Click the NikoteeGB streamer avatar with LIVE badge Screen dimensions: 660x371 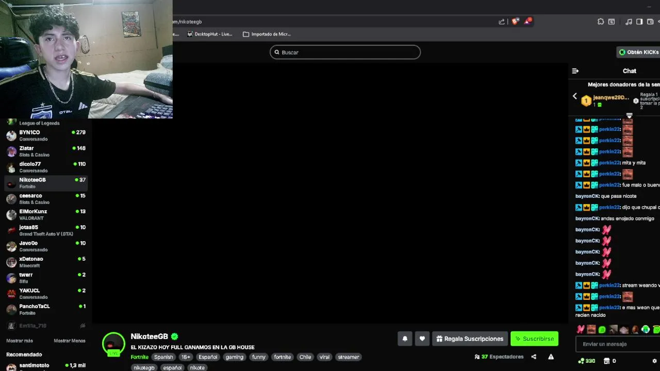point(113,345)
